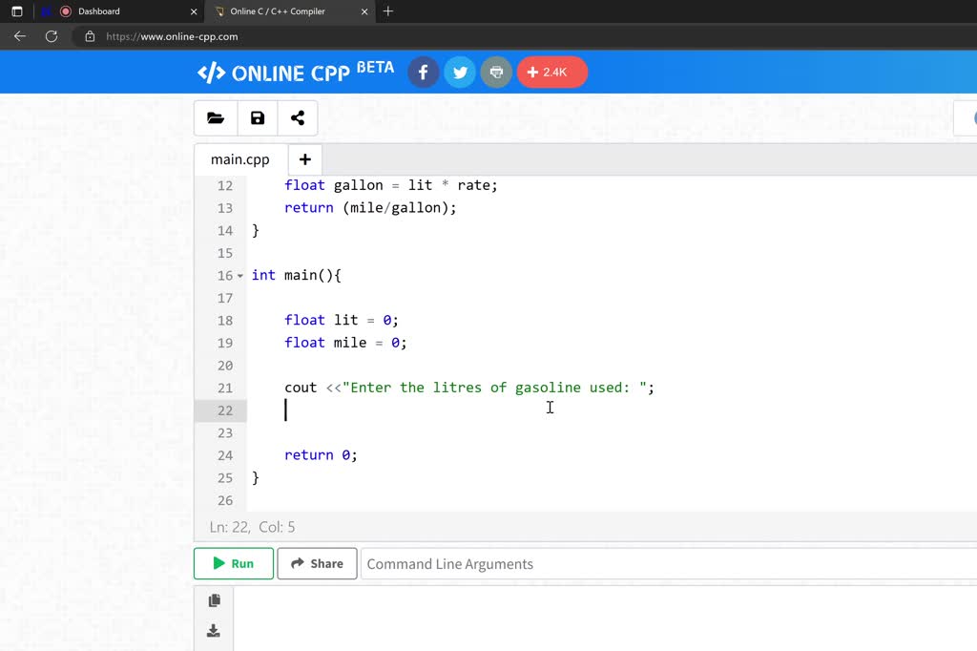Copy the output using the copy icon
Viewport: 977px width, 651px height.
click(x=214, y=599)
